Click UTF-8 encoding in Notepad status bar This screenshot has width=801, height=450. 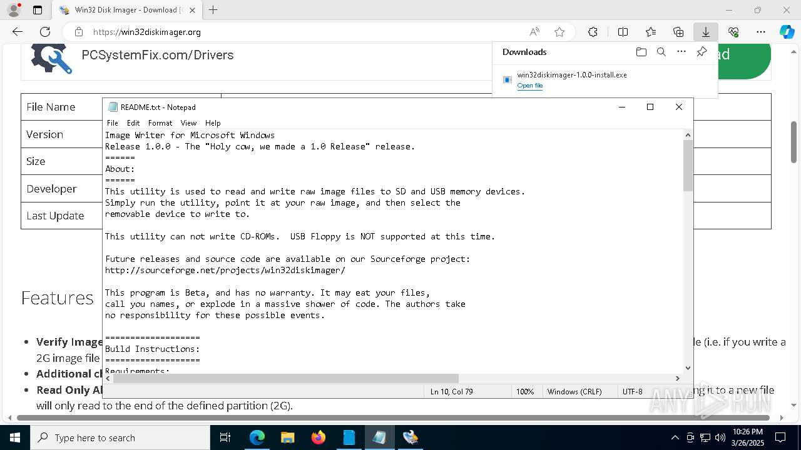632,392
